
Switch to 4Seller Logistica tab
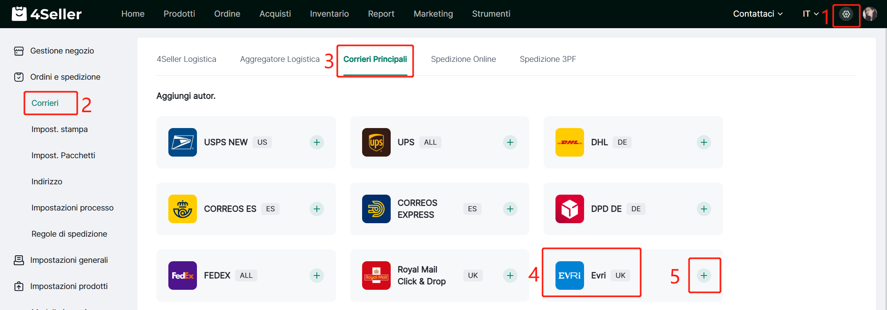[x=187, y=59]
